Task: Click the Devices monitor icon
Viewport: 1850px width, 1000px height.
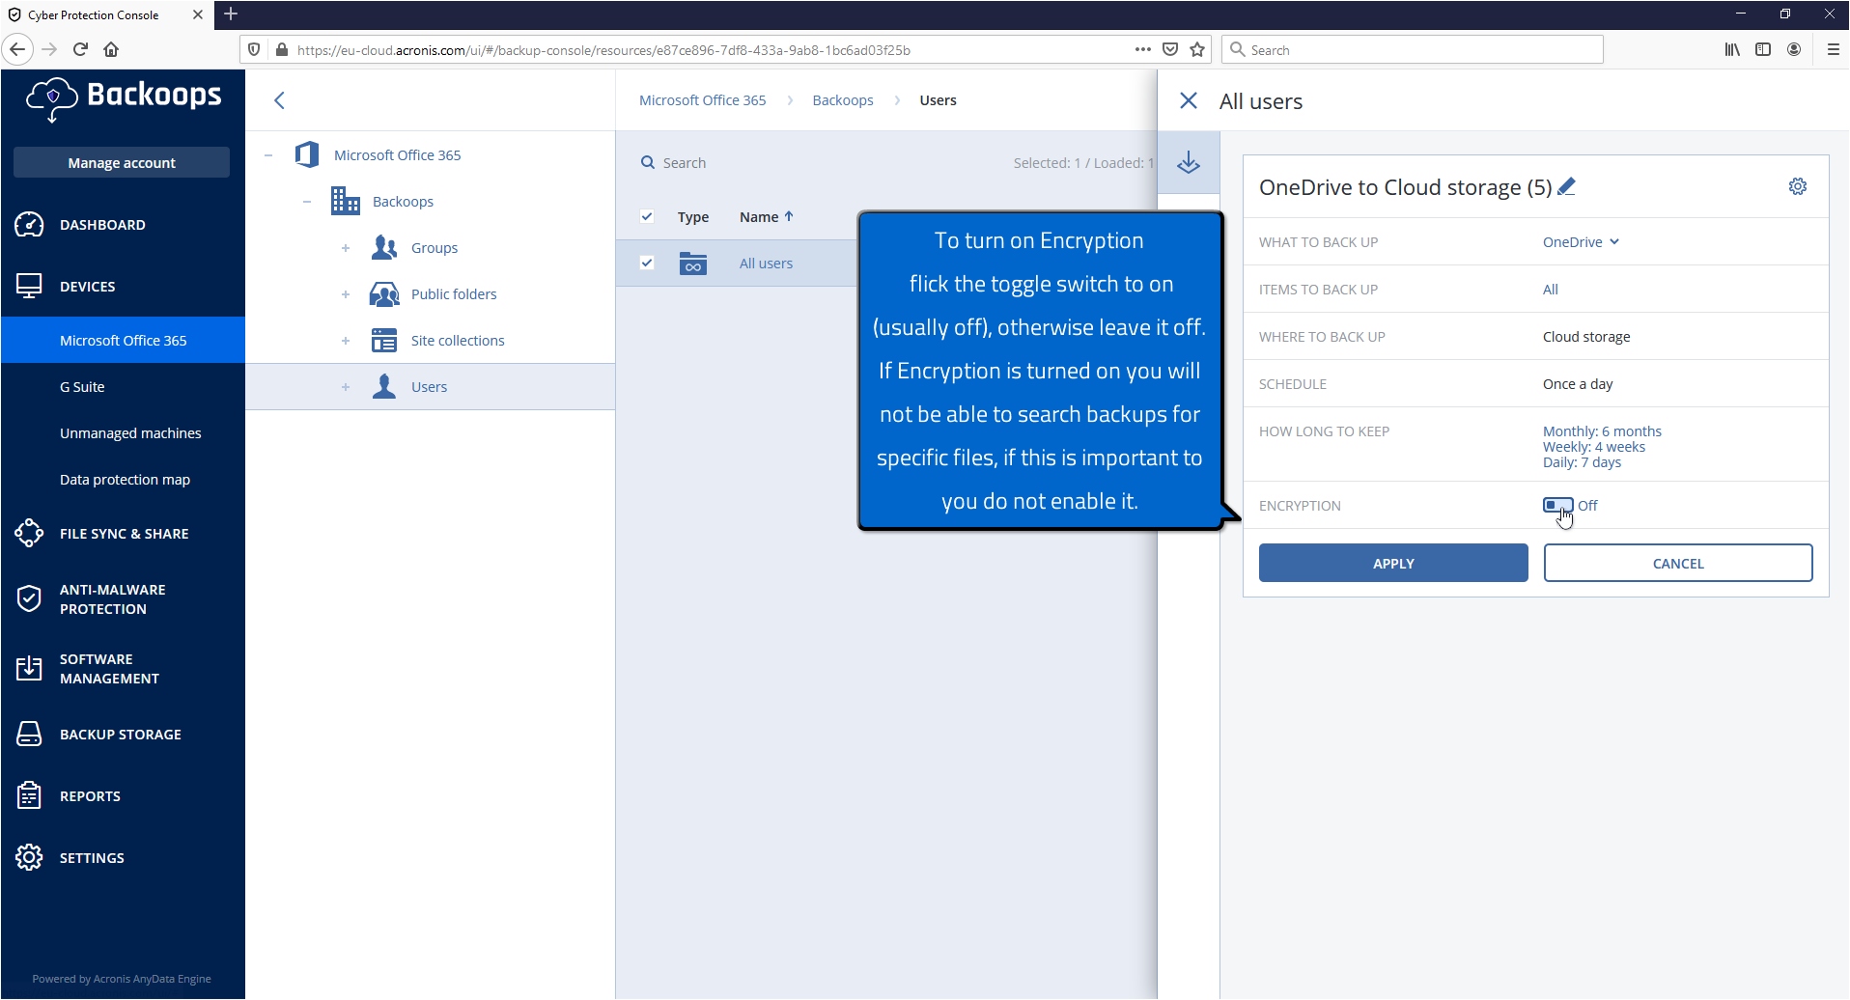Action: tap(29, 287)
